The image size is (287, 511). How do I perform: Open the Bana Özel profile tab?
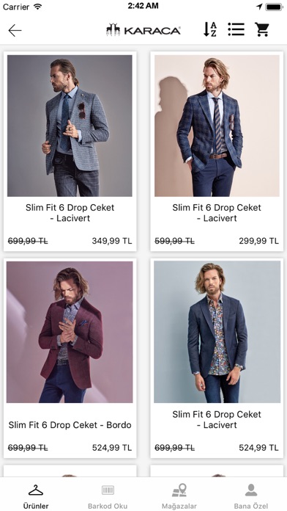click(x=251, y=496)
